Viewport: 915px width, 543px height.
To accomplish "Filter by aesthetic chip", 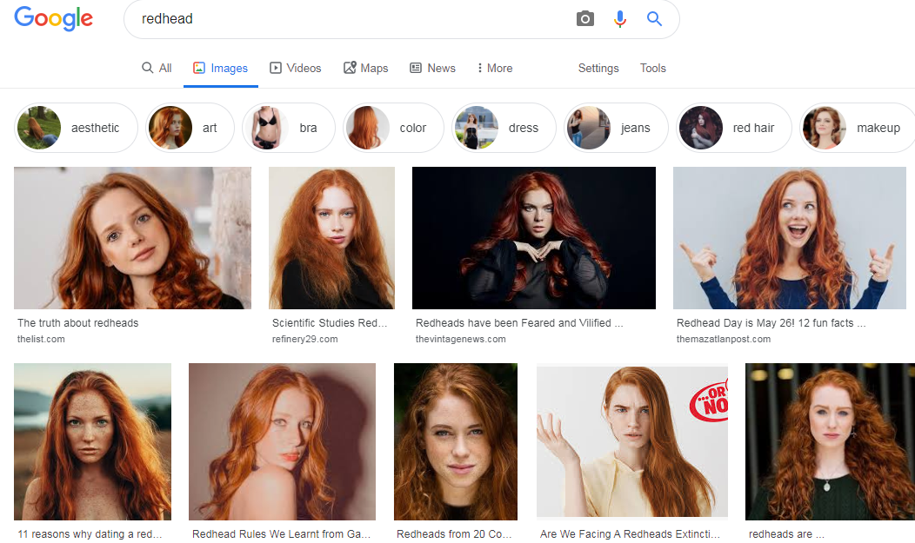I will click(76, 128).
